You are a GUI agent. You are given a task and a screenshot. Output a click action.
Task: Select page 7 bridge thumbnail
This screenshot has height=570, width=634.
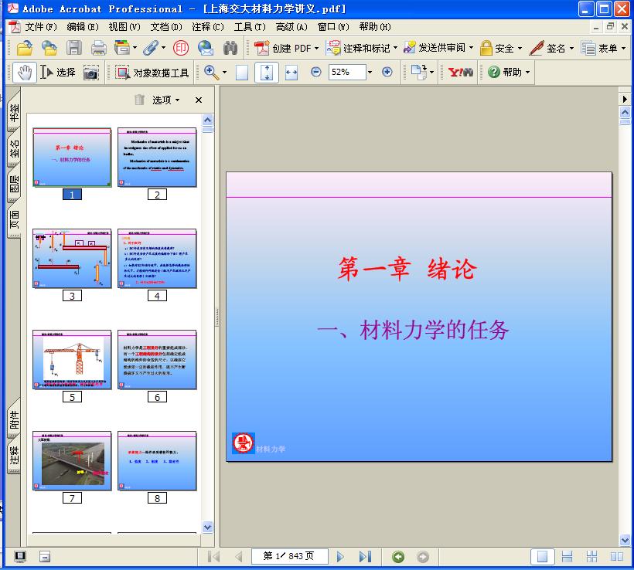72,460
